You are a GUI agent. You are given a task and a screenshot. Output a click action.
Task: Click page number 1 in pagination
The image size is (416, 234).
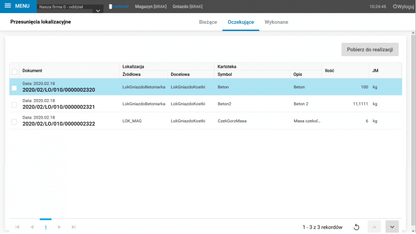(x=45, y=227)
